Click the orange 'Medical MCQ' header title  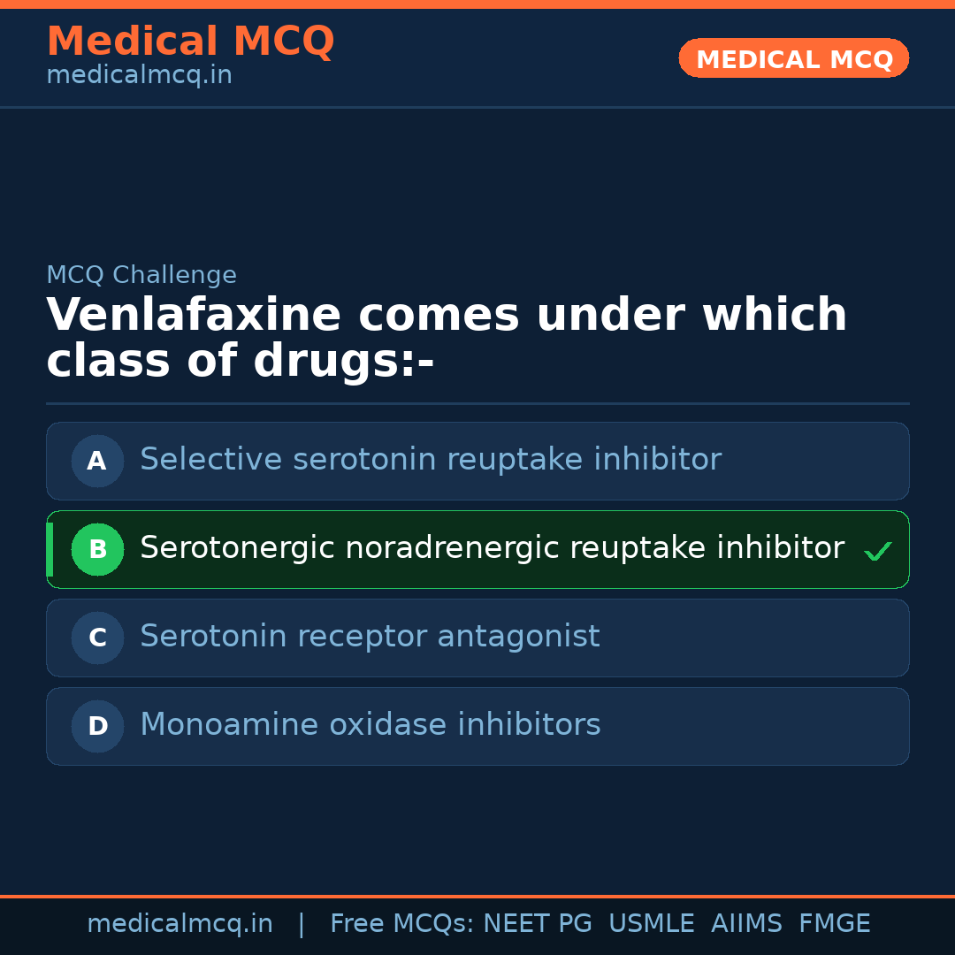point(190,42)
